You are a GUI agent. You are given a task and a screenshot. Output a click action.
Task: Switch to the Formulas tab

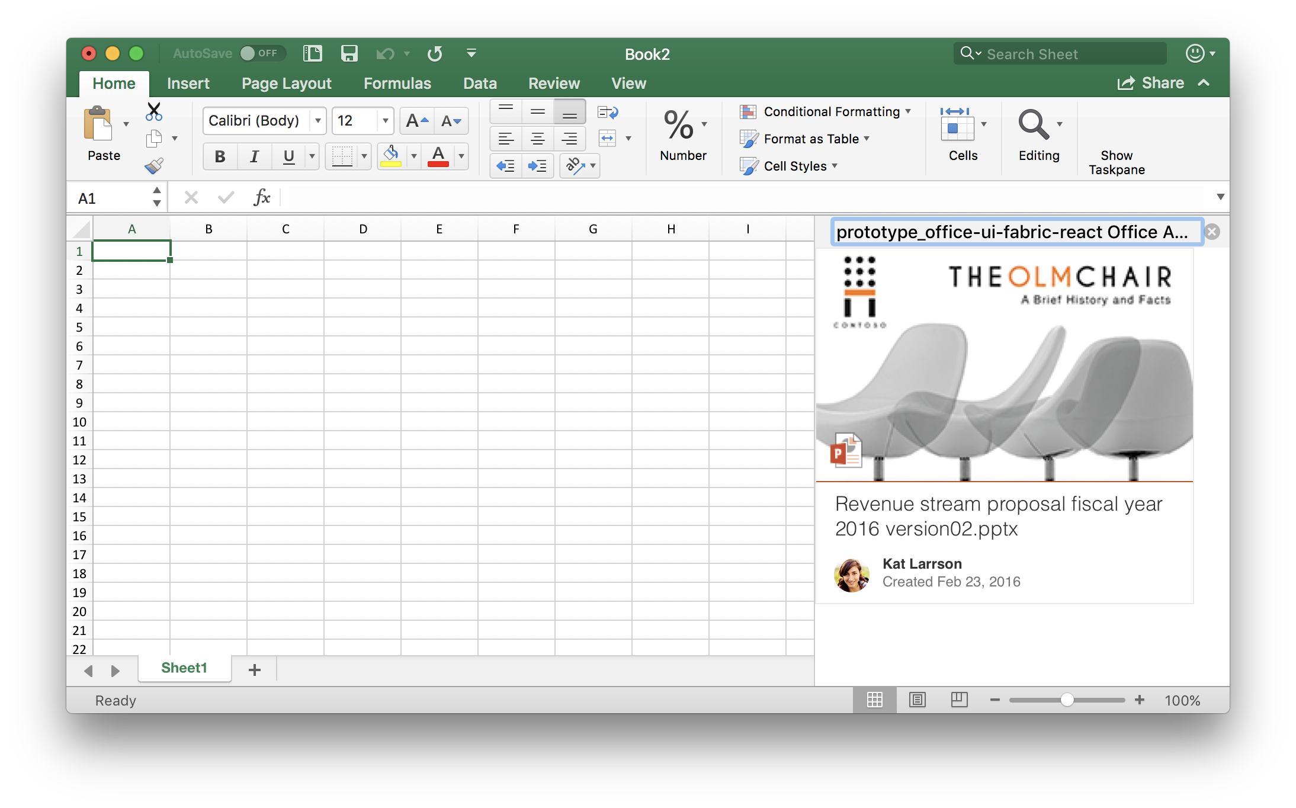(397, 84)
